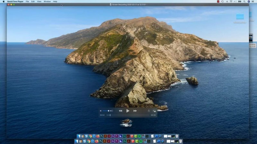
Task: Check the battery status icon
Action: coord(240,2)
